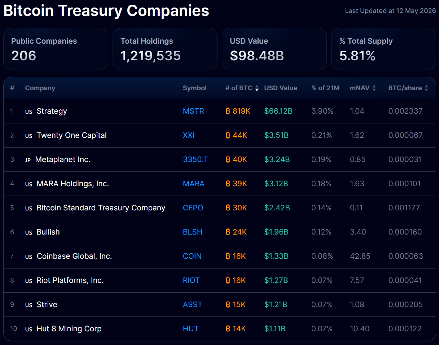The width and height of the screenshot is (439, 345).
Task: Select the Metaplanet Inc. company name
Action: click(x=63, y=160)
